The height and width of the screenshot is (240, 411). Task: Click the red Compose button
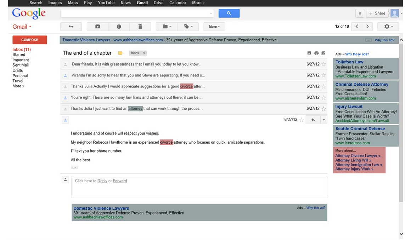[30, 40]
